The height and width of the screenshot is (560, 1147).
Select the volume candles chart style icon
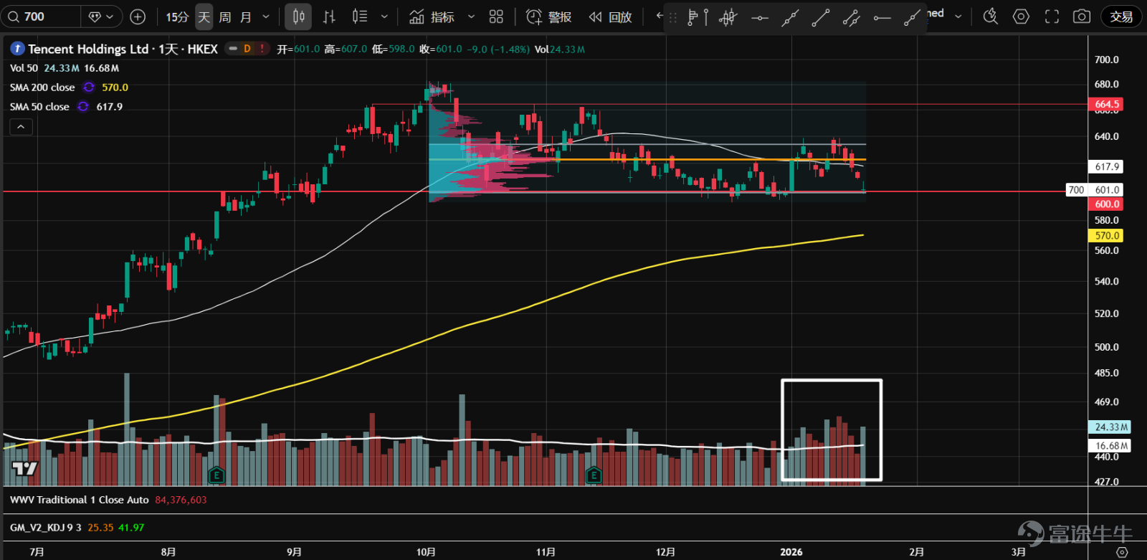point(360,16)
